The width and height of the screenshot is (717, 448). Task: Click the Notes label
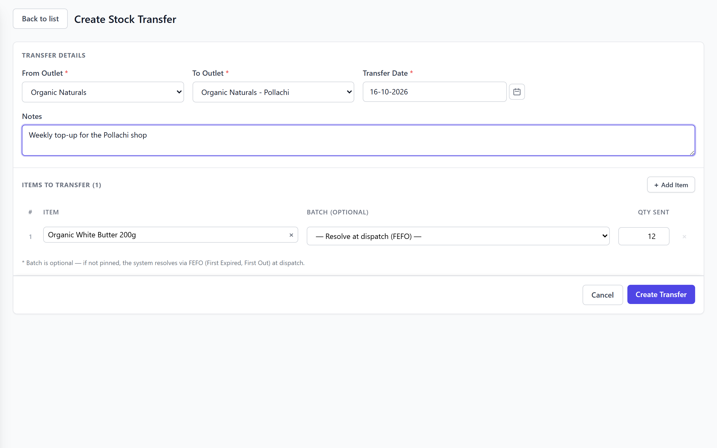pyautogui.click(x=32, y=117)
